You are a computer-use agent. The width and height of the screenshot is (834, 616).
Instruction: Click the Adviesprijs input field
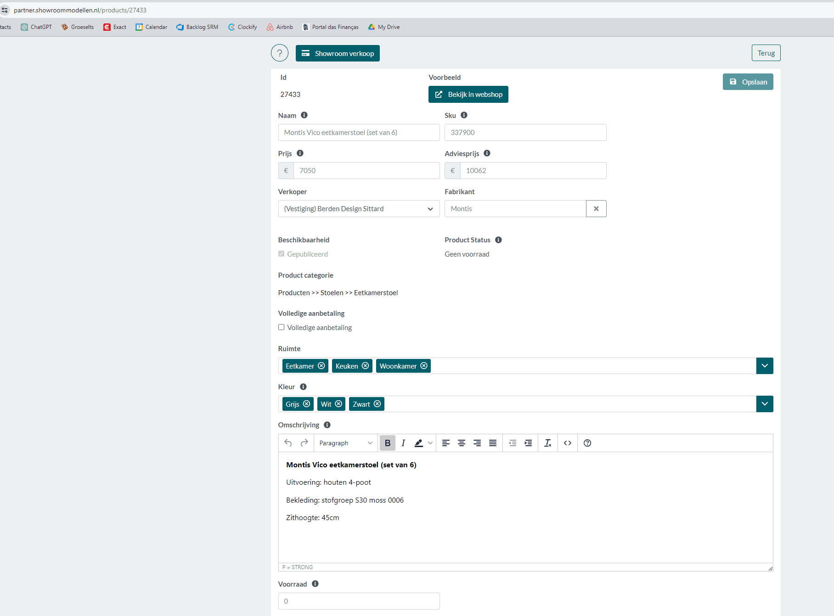(533, 170)
